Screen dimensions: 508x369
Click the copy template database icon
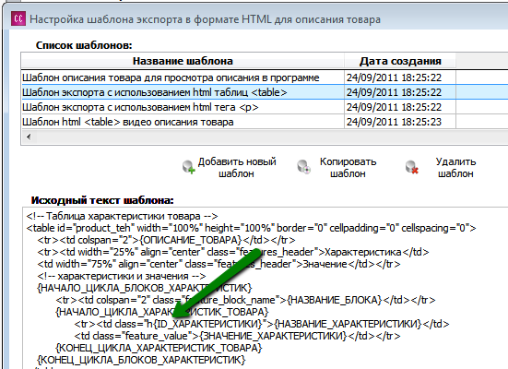[x=304, y=167]
